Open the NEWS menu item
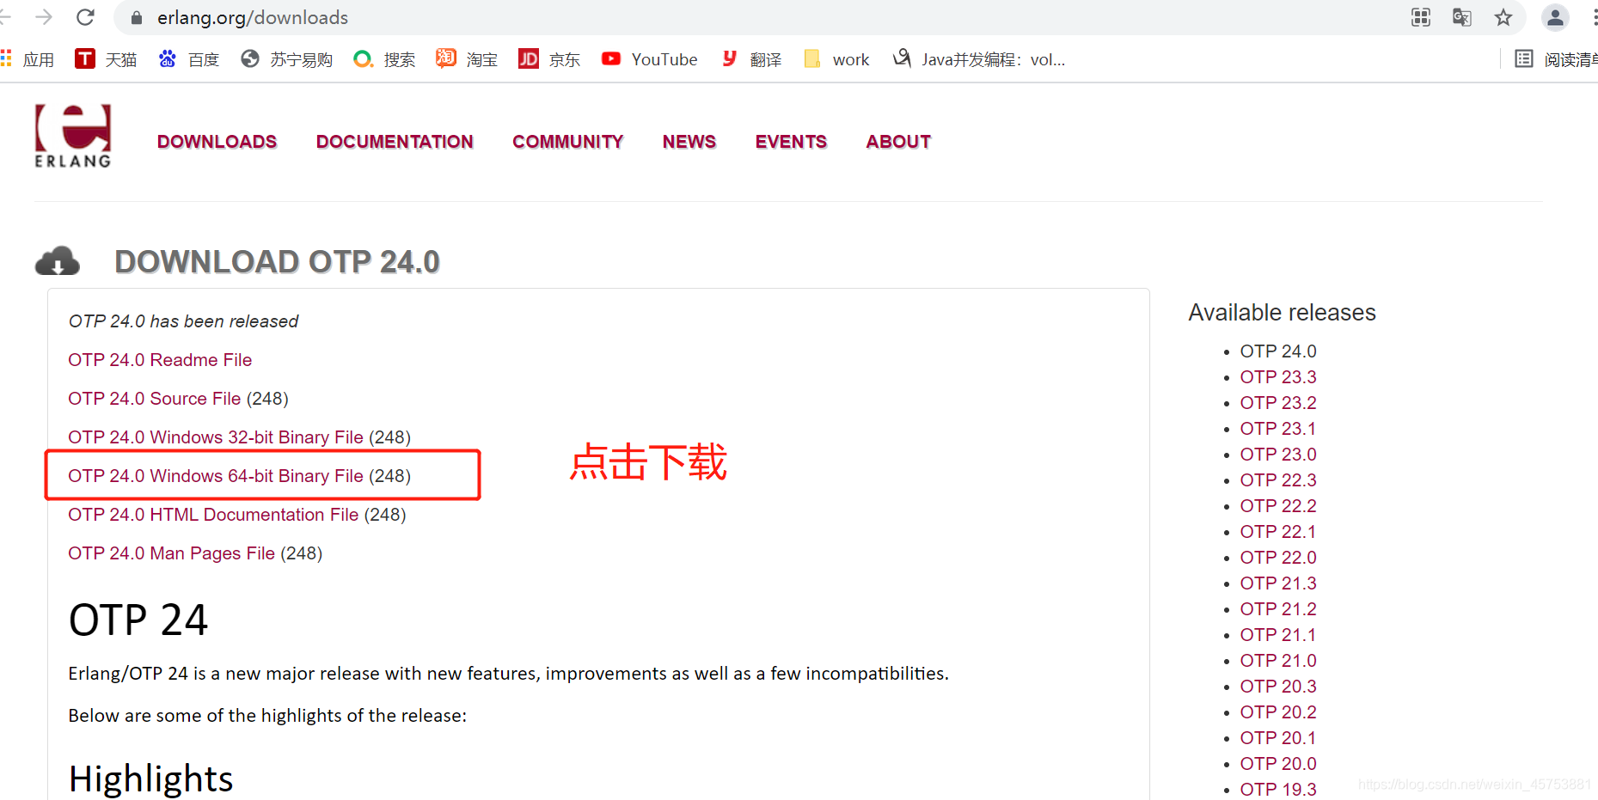The width and height of the screenshot is (1598, 800). pos(689,142)
